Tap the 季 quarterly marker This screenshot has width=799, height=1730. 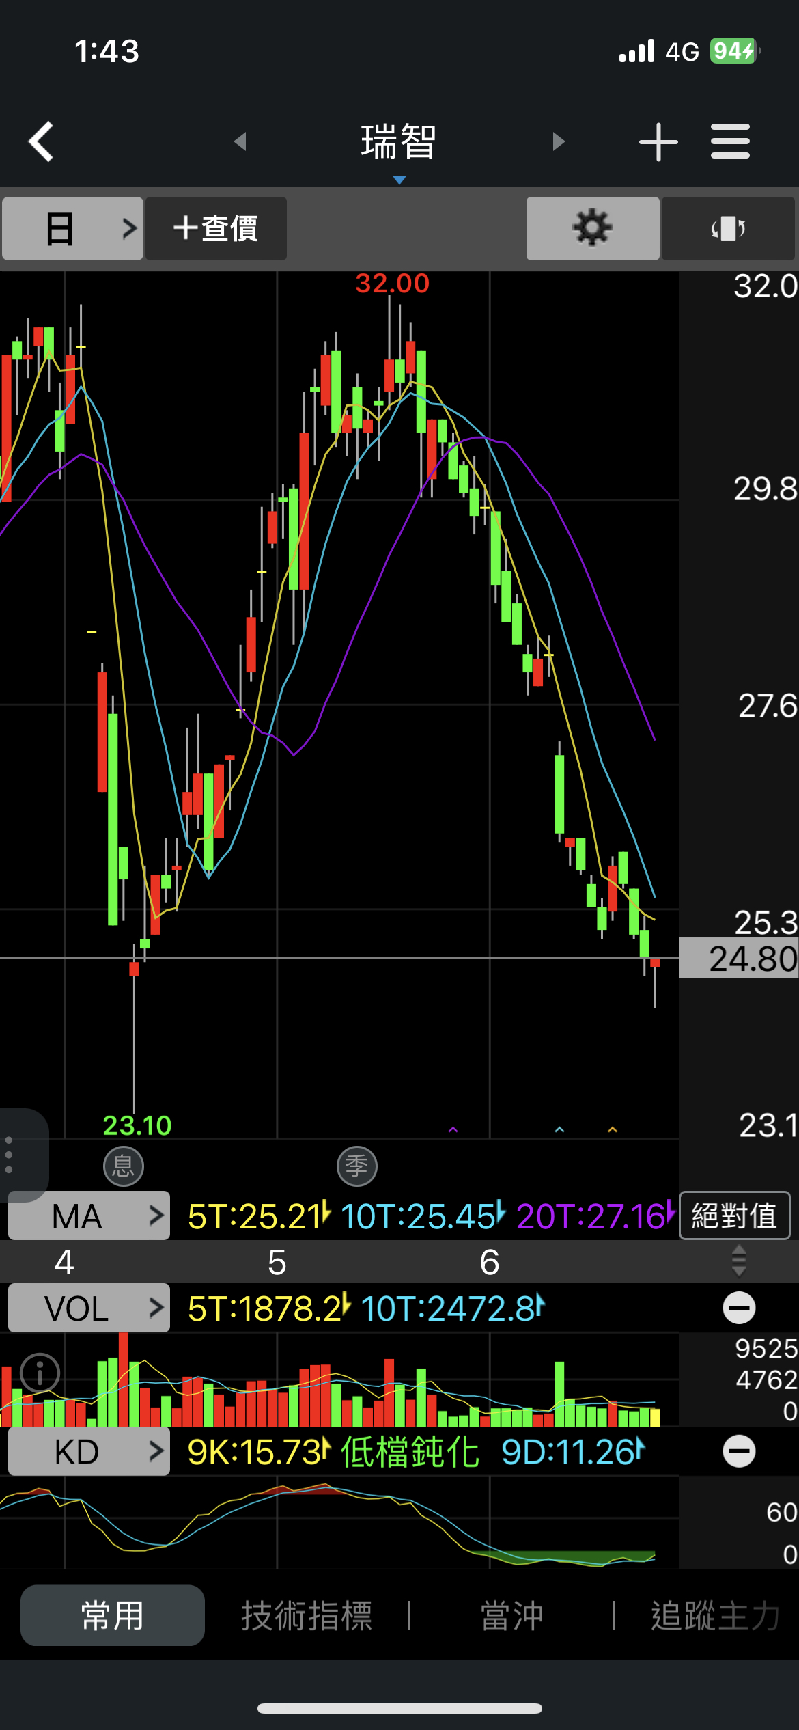(x=357, y=1166)
